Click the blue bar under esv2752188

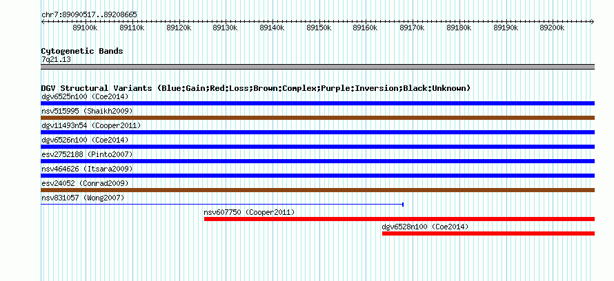coord(317,161)
